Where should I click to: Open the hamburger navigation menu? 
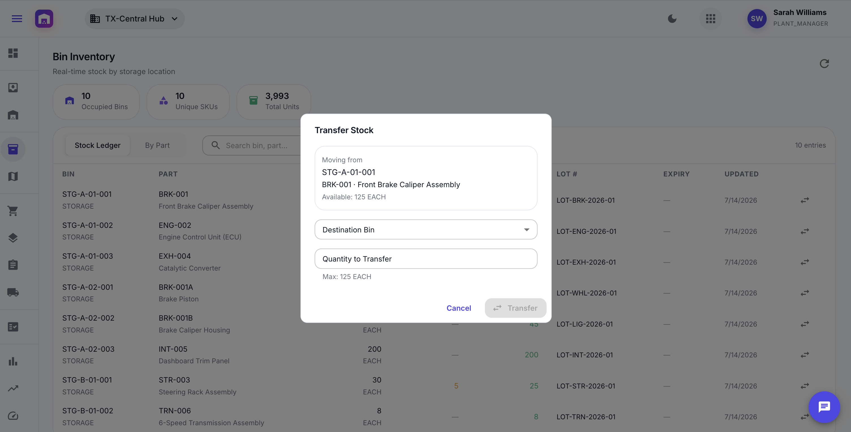point(17,19)
